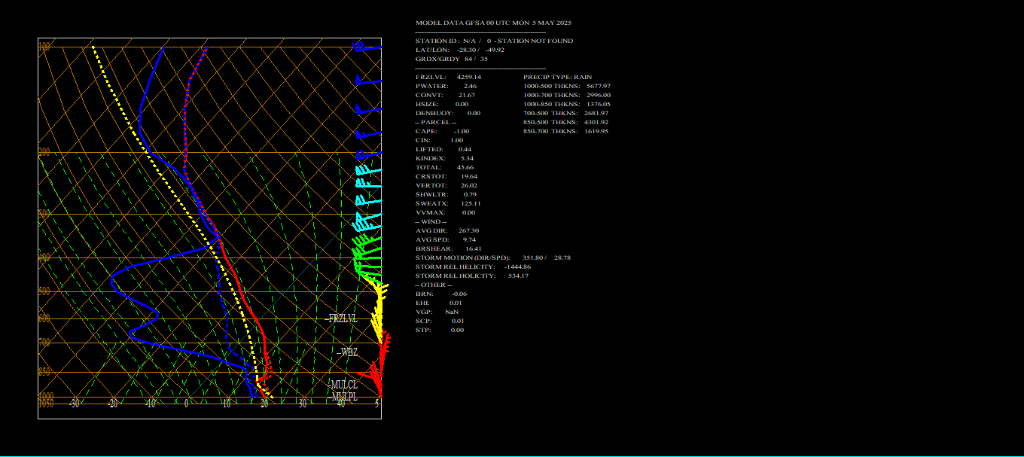Click the 1000-500 THKNS value 5677.97
The height and width of the screenshot is (457, 1024).
599,86
